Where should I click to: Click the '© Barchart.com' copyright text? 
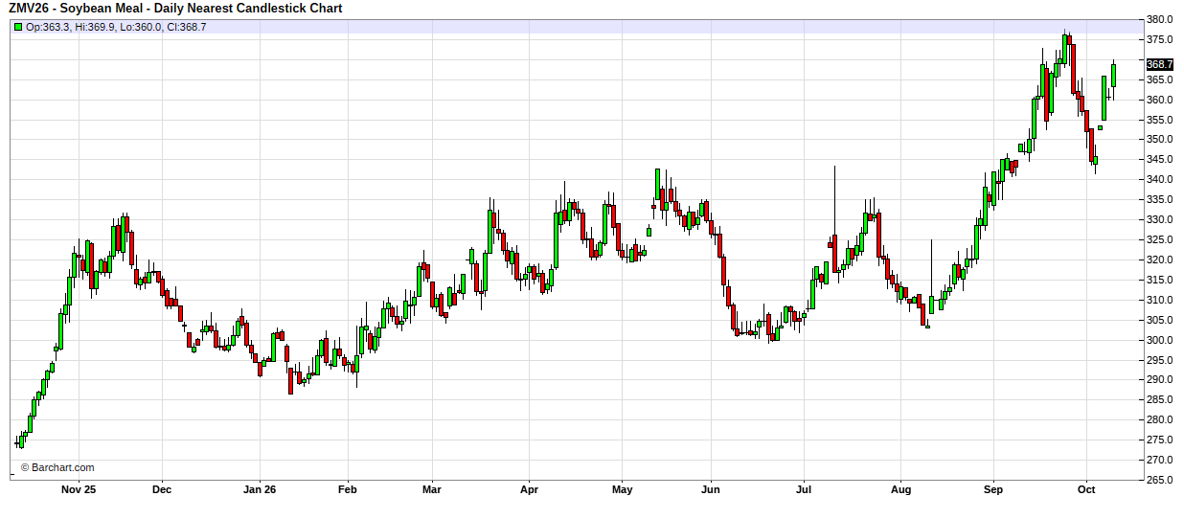(57, 467)
